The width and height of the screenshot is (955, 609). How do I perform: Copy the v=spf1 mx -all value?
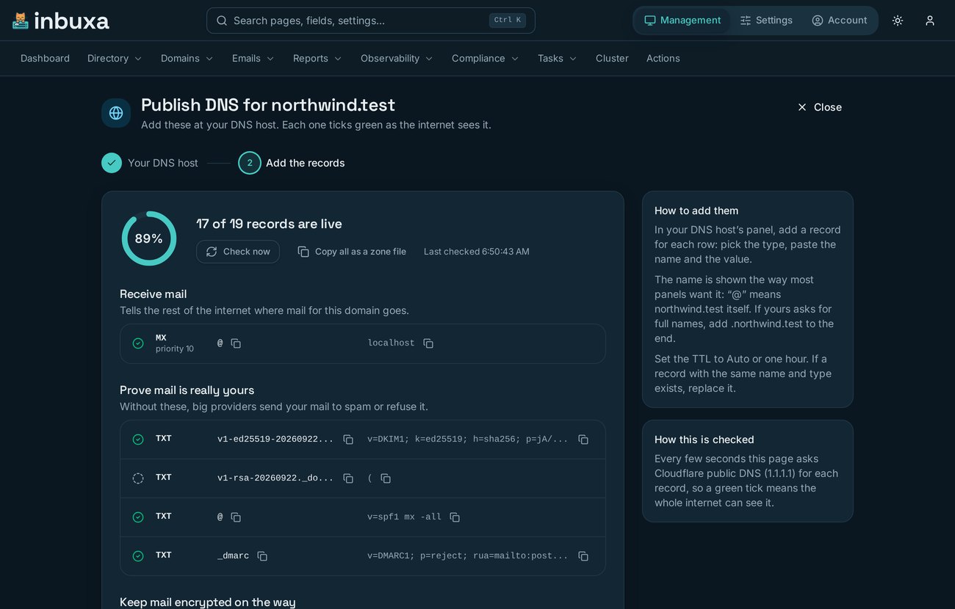(x=455, y=517)
